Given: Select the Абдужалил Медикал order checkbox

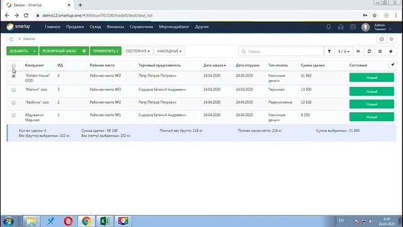Looking at the screenshot, I should 14,115.
